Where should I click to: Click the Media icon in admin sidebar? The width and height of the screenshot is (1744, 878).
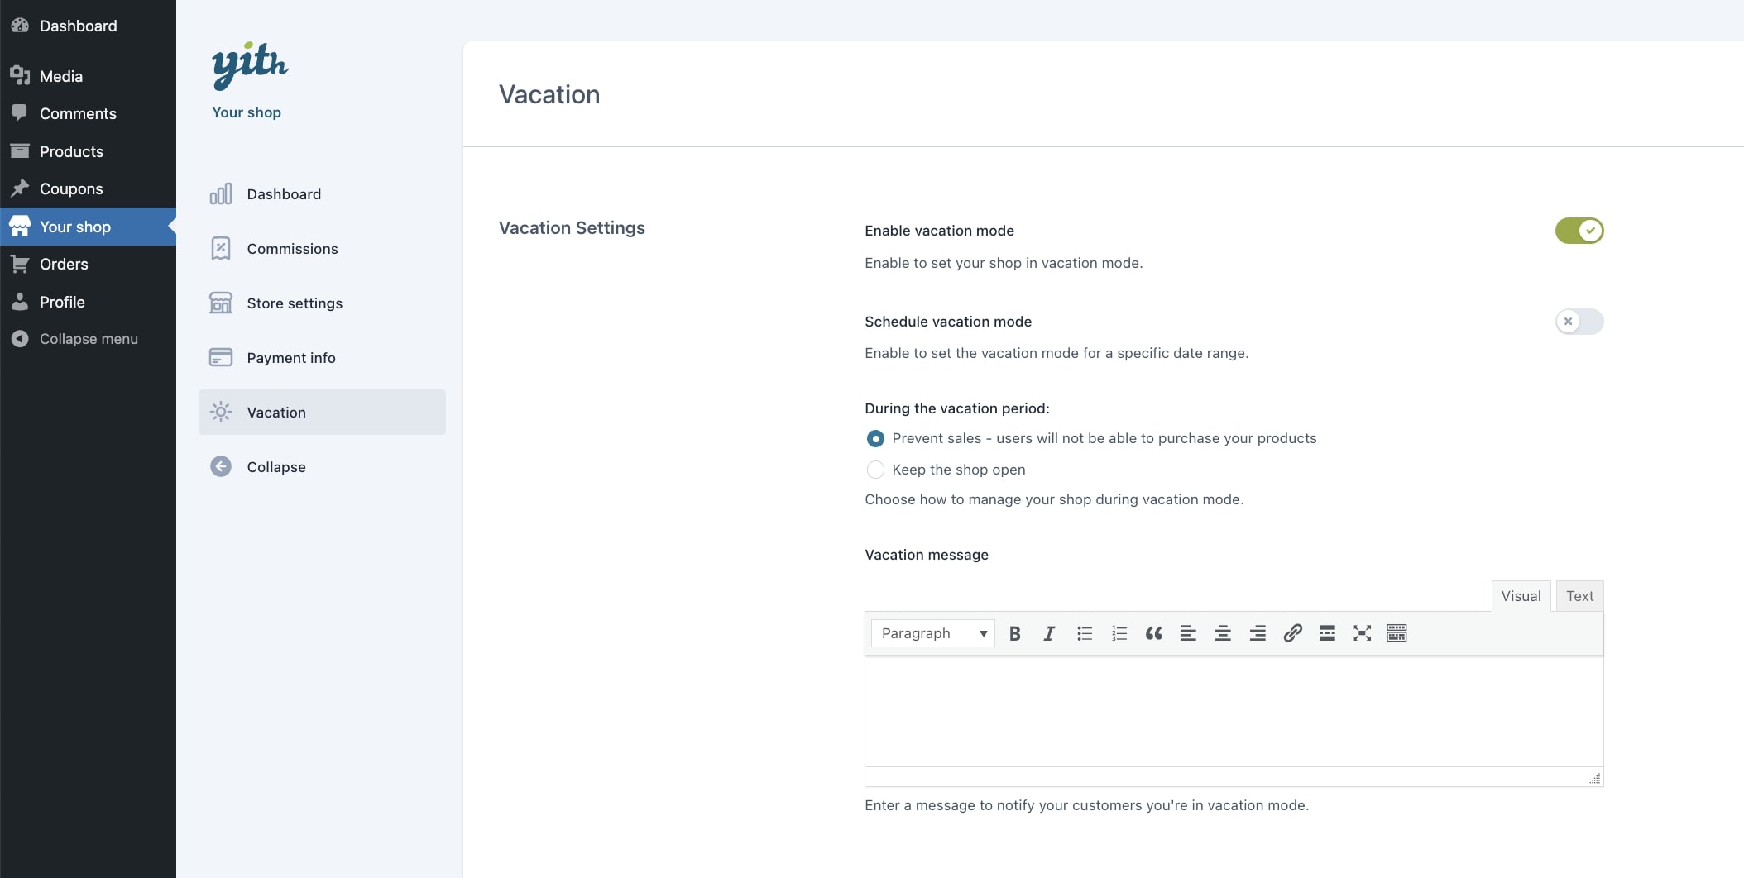click(x=20, y=76)
